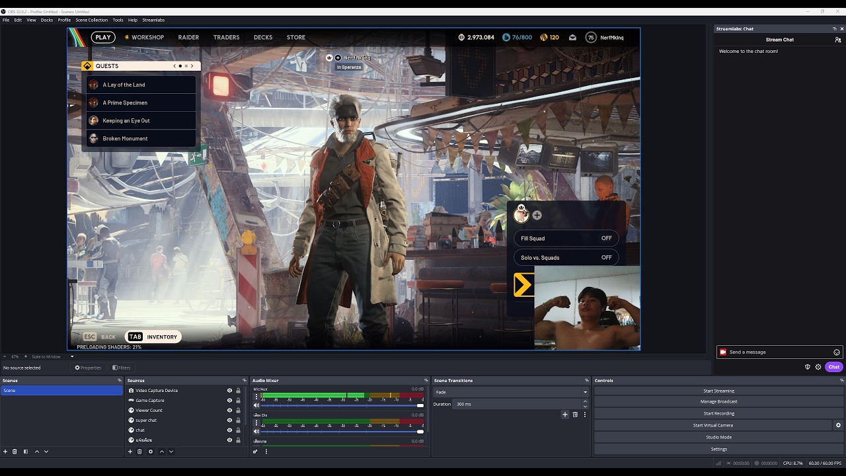Hide the Video Capture Device source

click(x=230, y=390)
